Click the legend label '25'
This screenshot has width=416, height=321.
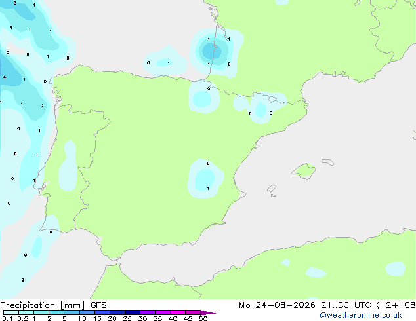(127, 318)
